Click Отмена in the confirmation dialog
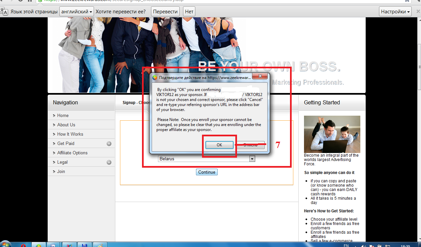421x247 pixels. 250,145
